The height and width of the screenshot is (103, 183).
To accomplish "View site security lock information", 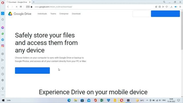I will [31, 7].
